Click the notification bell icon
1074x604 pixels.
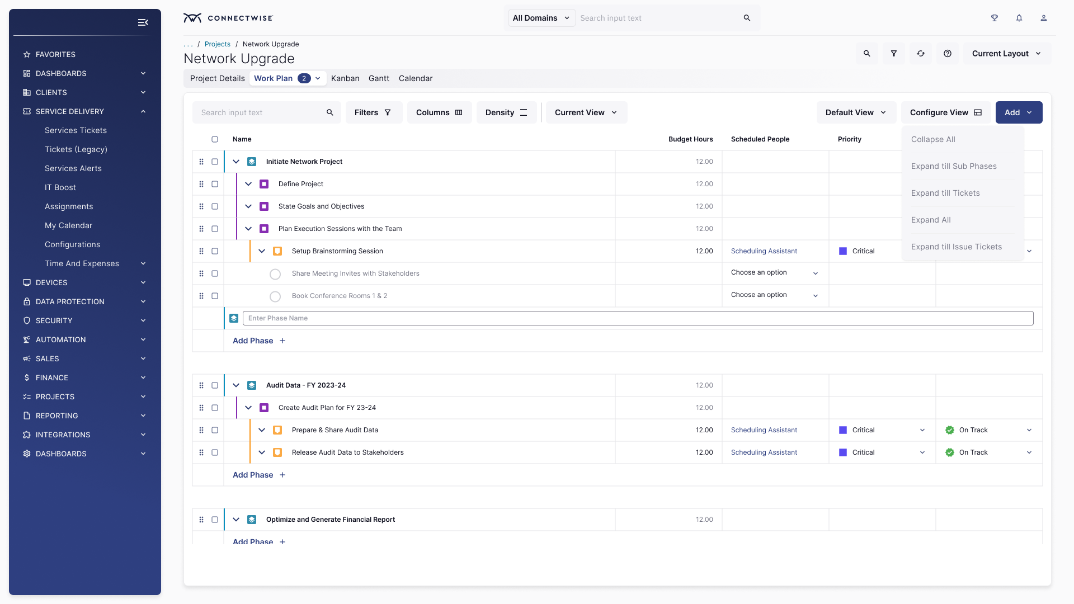point(1019,18)
